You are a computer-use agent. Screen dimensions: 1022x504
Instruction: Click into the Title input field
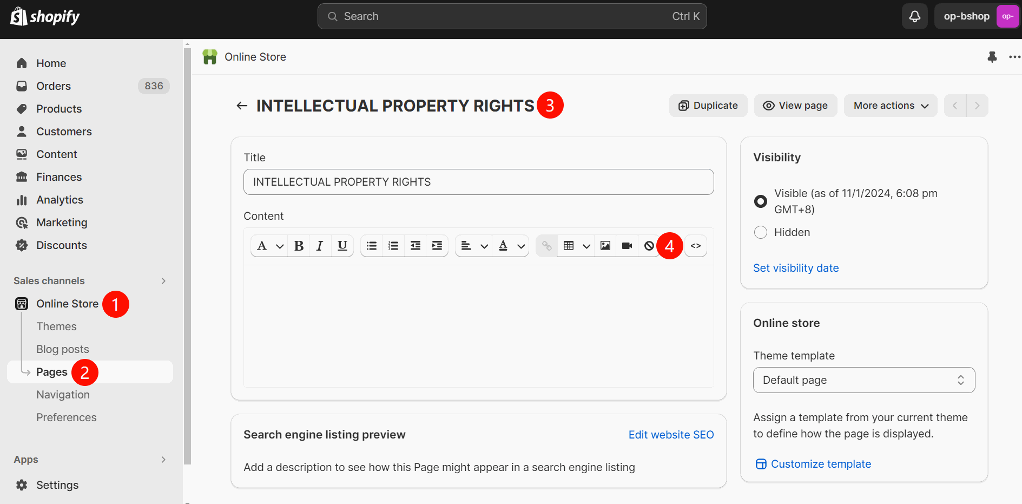pos(478,182)
